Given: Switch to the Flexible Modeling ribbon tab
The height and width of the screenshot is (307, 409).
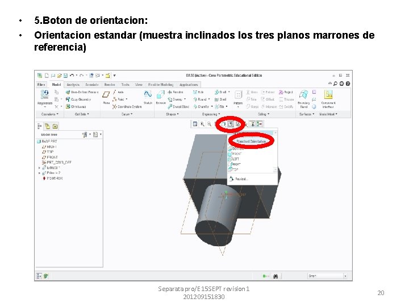Looking at the screenshot, I should [x=161, y=85].
